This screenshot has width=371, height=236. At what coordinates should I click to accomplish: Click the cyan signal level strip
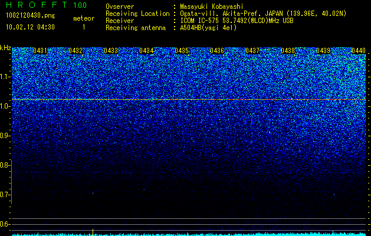189,235
